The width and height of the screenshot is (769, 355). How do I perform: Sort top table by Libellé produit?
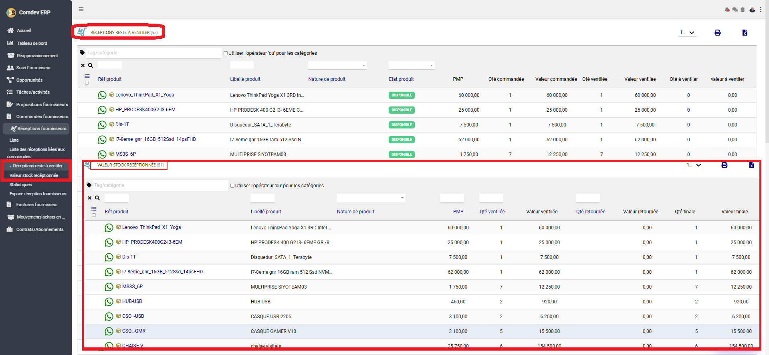tap(245, 79)
